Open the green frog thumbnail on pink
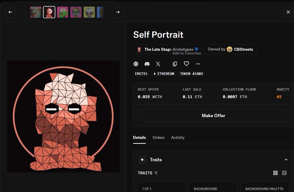Viewport: 294px width, 192px height. pos(62,12)
